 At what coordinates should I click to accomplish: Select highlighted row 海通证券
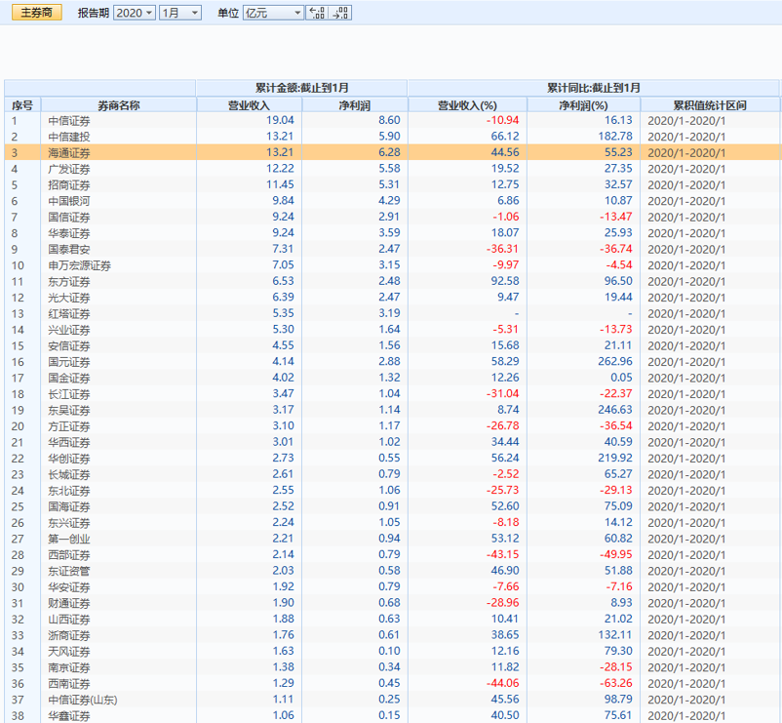[392, 152]
